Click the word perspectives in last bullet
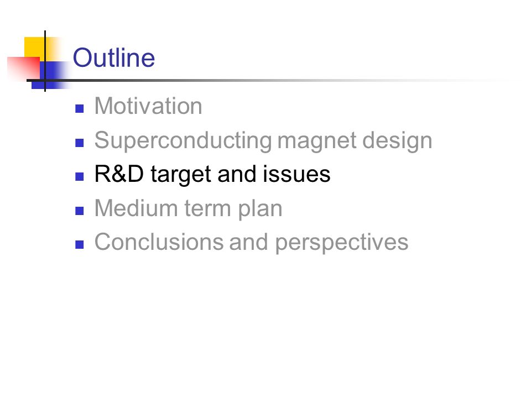The width and height of the screenshot is (531, 398). click(342, 243)
